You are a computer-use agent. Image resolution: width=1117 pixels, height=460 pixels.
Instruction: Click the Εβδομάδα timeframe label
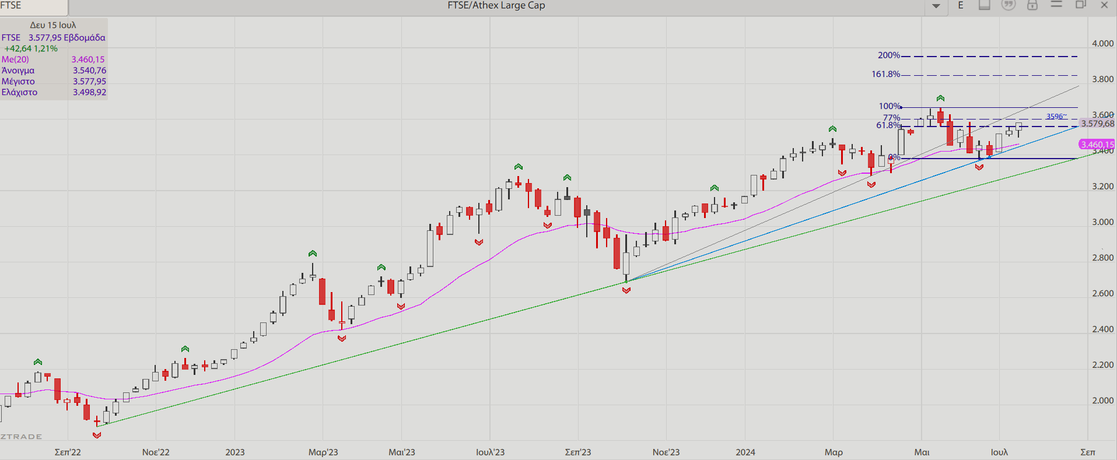(x=85, y=37)
